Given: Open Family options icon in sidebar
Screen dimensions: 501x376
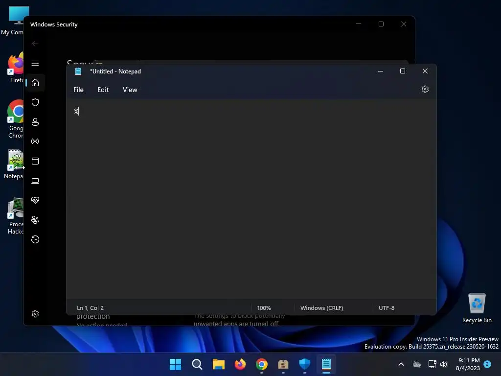Looking at the screenshot, I should (35, 220).
